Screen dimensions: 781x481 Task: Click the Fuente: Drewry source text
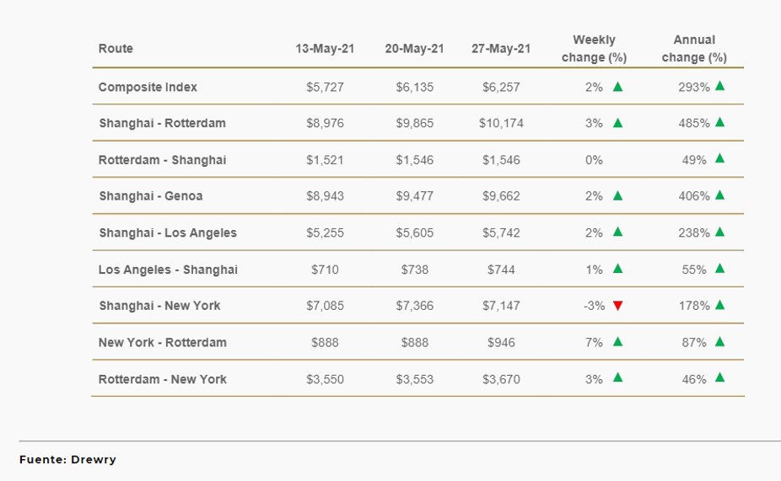(x=67, y=459)
